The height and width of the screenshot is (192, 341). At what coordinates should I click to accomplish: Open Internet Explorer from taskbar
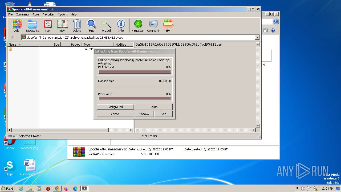pyautogui.click(x=21, y=189)
